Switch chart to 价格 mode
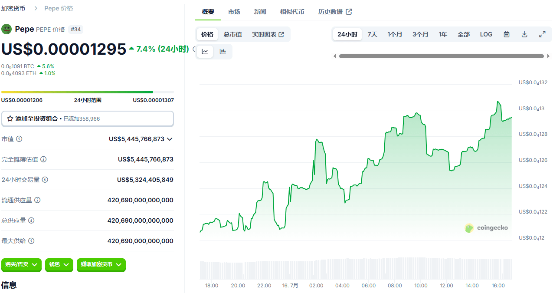Viewport: 553px width, 293px height. 207,34
